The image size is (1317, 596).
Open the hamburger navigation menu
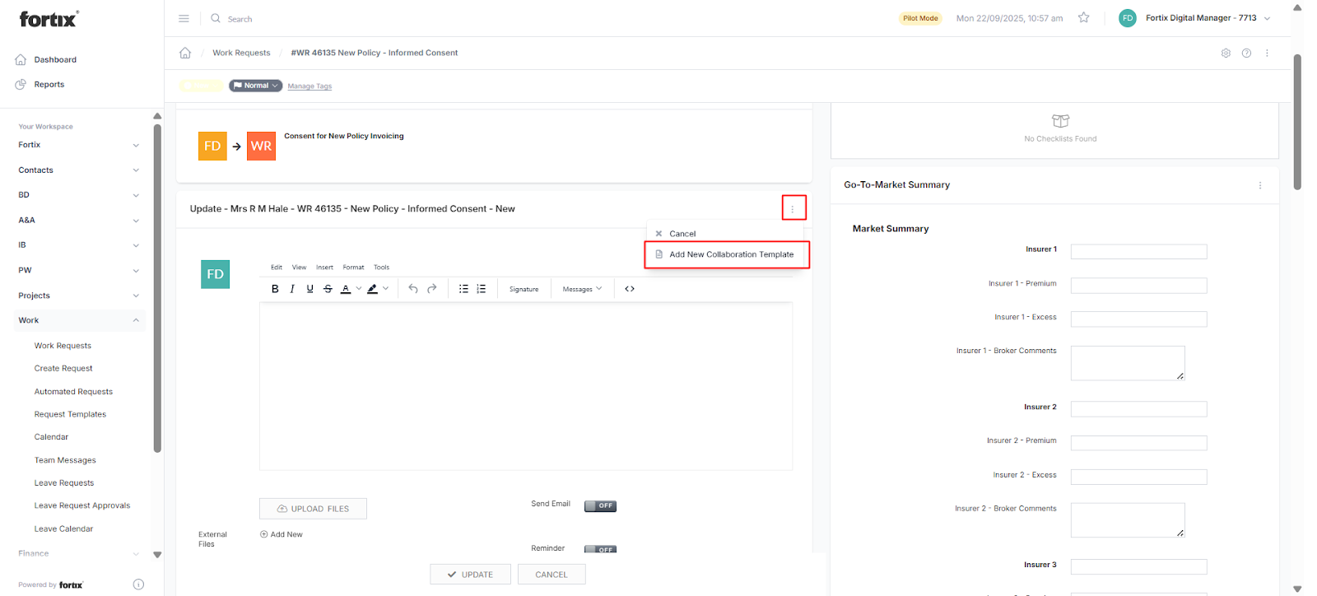coord(184,18)
